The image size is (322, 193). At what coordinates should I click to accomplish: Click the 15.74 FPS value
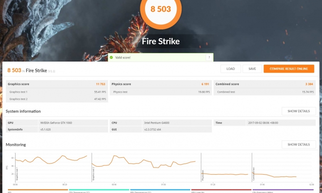pyautogui.click(x=308, y=92)
